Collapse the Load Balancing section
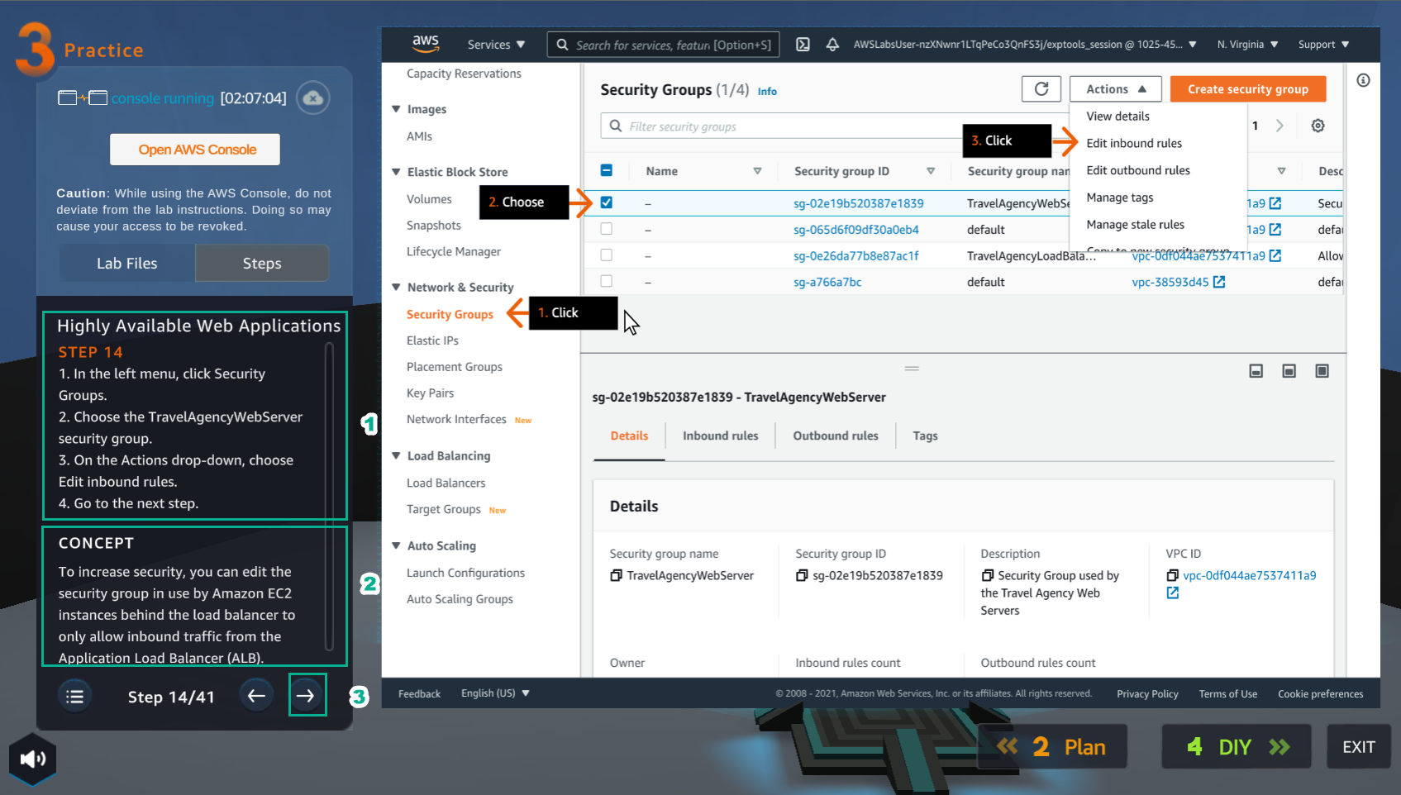This screenshot has height=795, width=1401. tap(396, 456)
